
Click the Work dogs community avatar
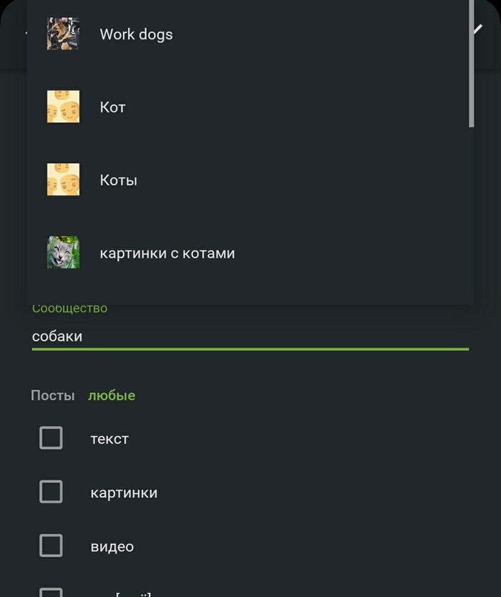pyautogui.click(x=63, y=34)
